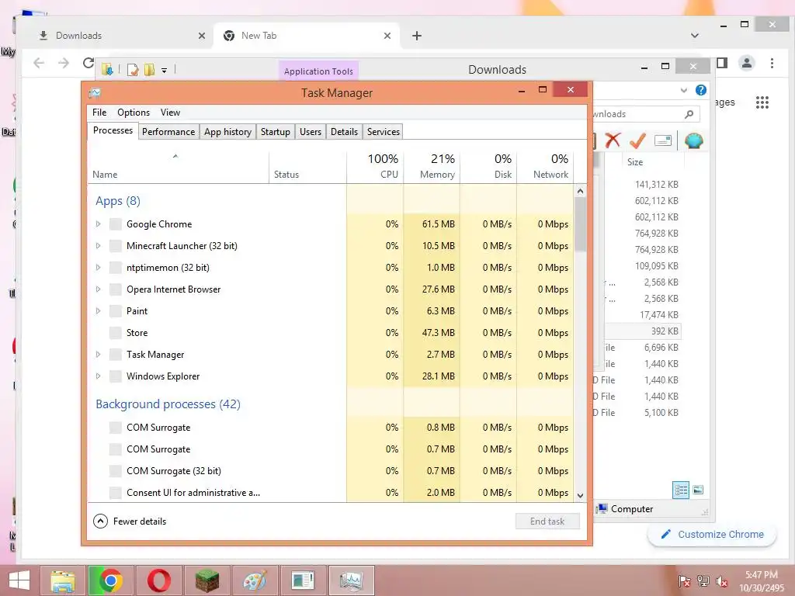Click the Chrome reload button
The width and height of the screenshot is (795, 596).
click(x=89, y=63)
